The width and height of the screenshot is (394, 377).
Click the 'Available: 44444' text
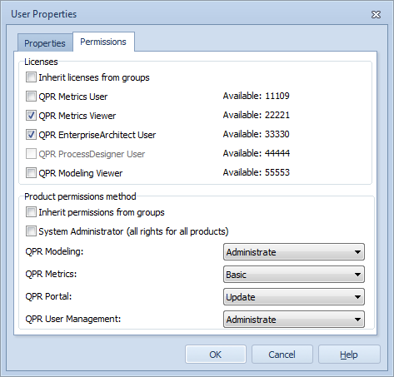[257, 153]
